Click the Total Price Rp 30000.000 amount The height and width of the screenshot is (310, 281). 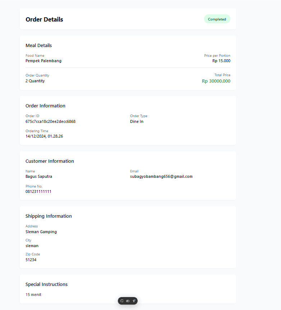coord(216,81)
